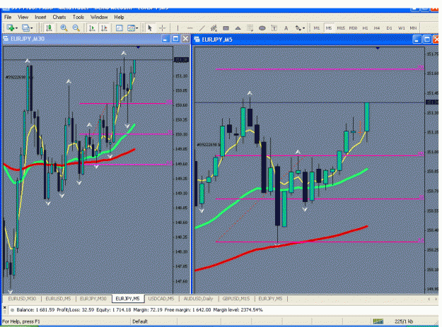
Task: Switch to the EURJPY,M30 chart tab
Action: tap(93, 299)
